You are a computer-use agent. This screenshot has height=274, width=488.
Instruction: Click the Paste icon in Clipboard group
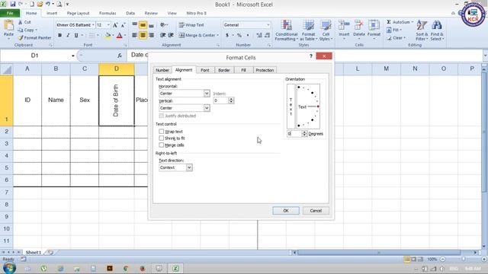click(x=8, y=26)
